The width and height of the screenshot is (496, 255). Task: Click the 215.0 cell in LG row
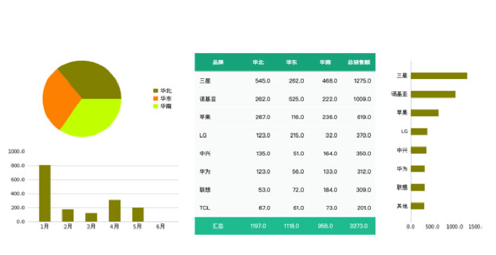pos(297,136)
